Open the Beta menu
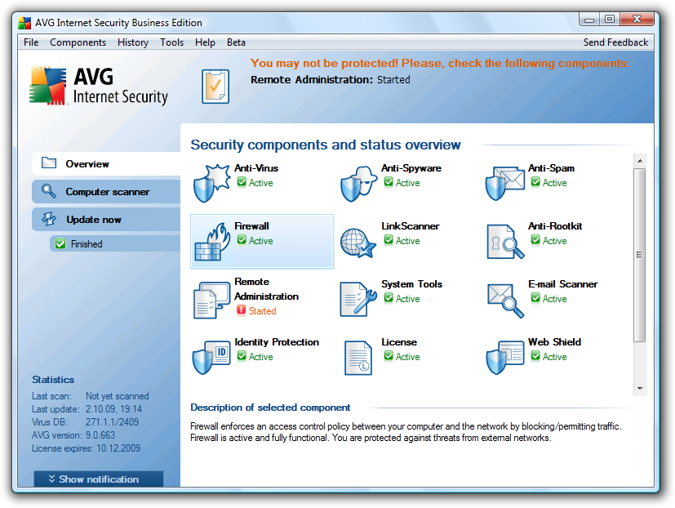The image size is (675, 508). tap(236, 42)
